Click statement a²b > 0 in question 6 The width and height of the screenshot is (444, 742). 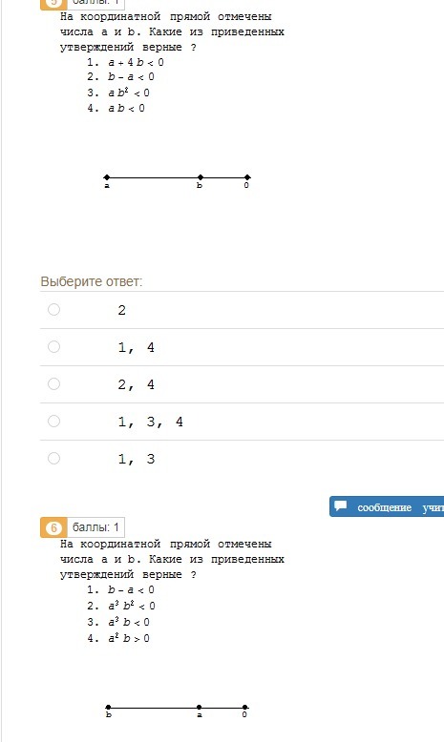coord(128,638)
